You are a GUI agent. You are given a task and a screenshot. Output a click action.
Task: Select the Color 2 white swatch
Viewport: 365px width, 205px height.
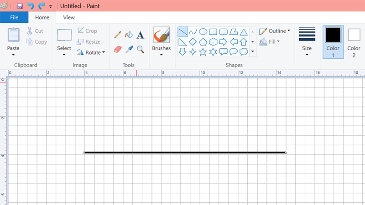tap(354, 40)
